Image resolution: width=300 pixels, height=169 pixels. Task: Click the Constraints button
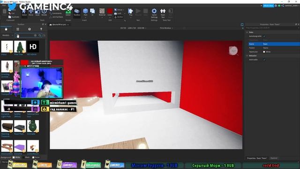pyautogui.click(x=56, y=14)
